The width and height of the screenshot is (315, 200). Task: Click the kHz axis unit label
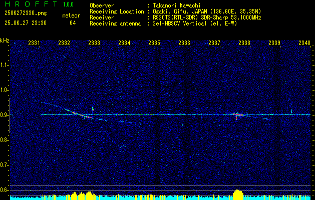5,40
